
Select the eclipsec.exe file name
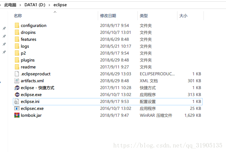tap(32, 109)
